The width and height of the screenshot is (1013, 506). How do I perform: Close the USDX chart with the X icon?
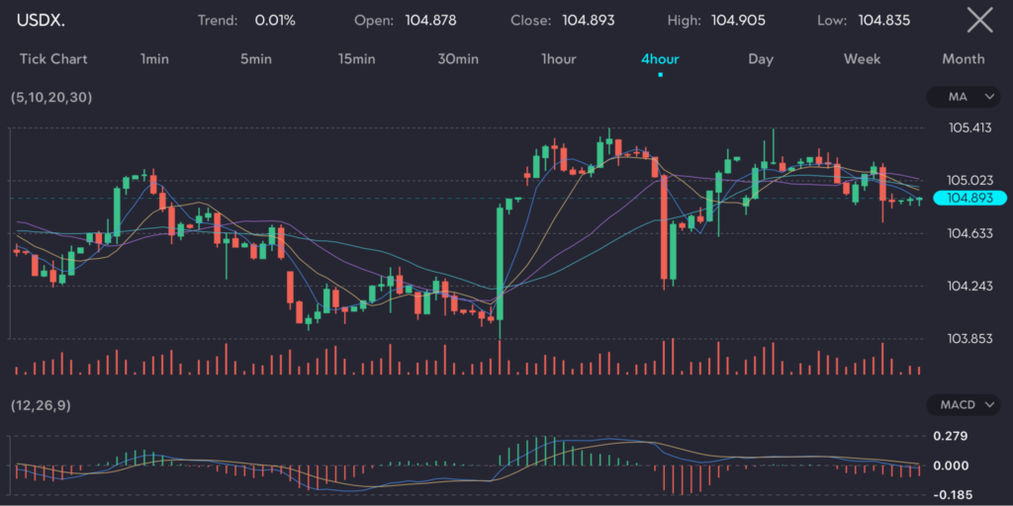point(979,20)
